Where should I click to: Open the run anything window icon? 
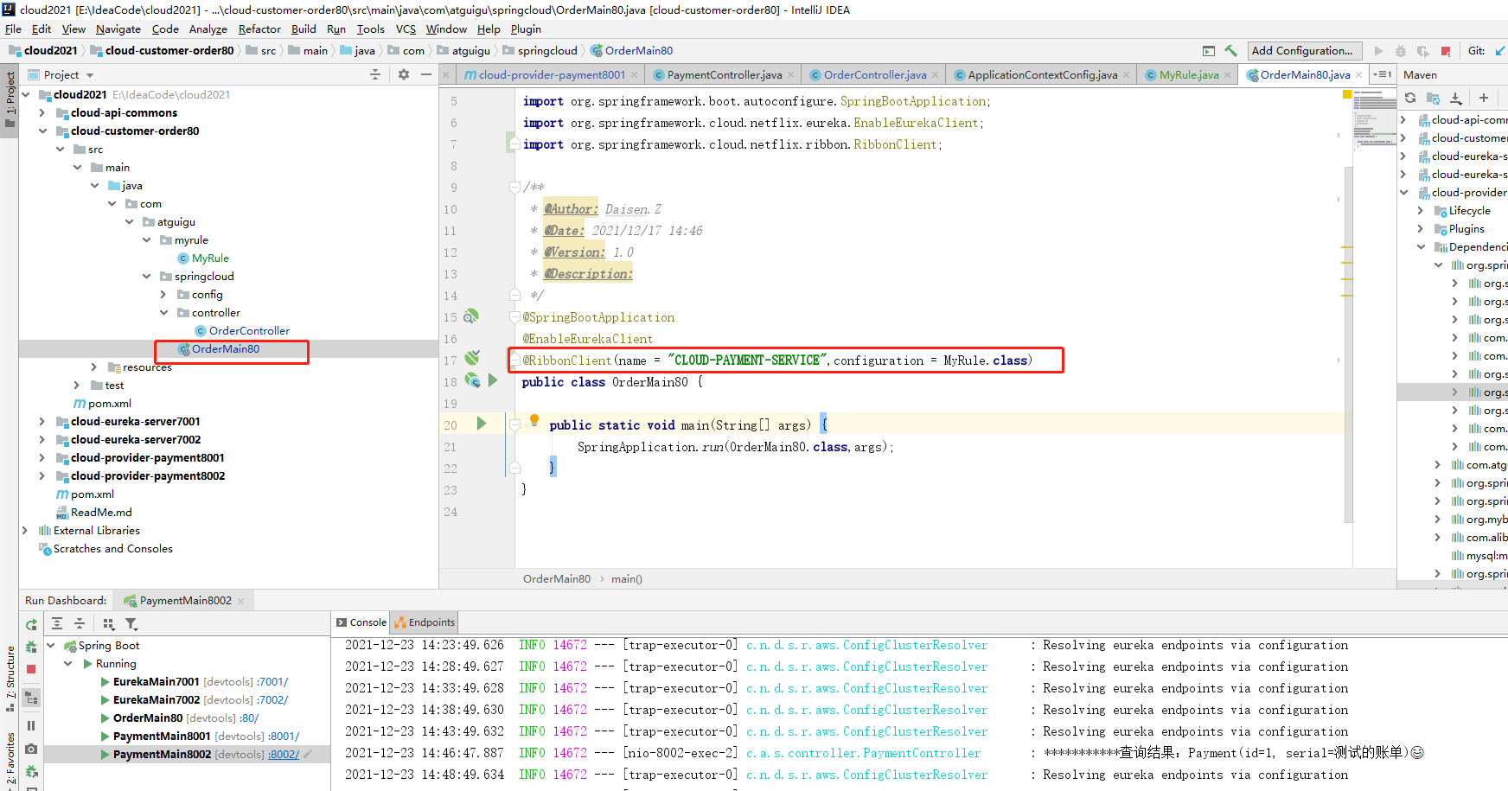point(1209,51)
